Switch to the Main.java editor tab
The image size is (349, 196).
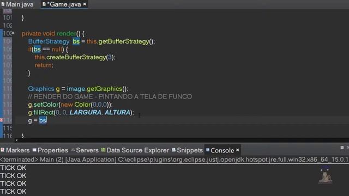(x=17, y=4)
